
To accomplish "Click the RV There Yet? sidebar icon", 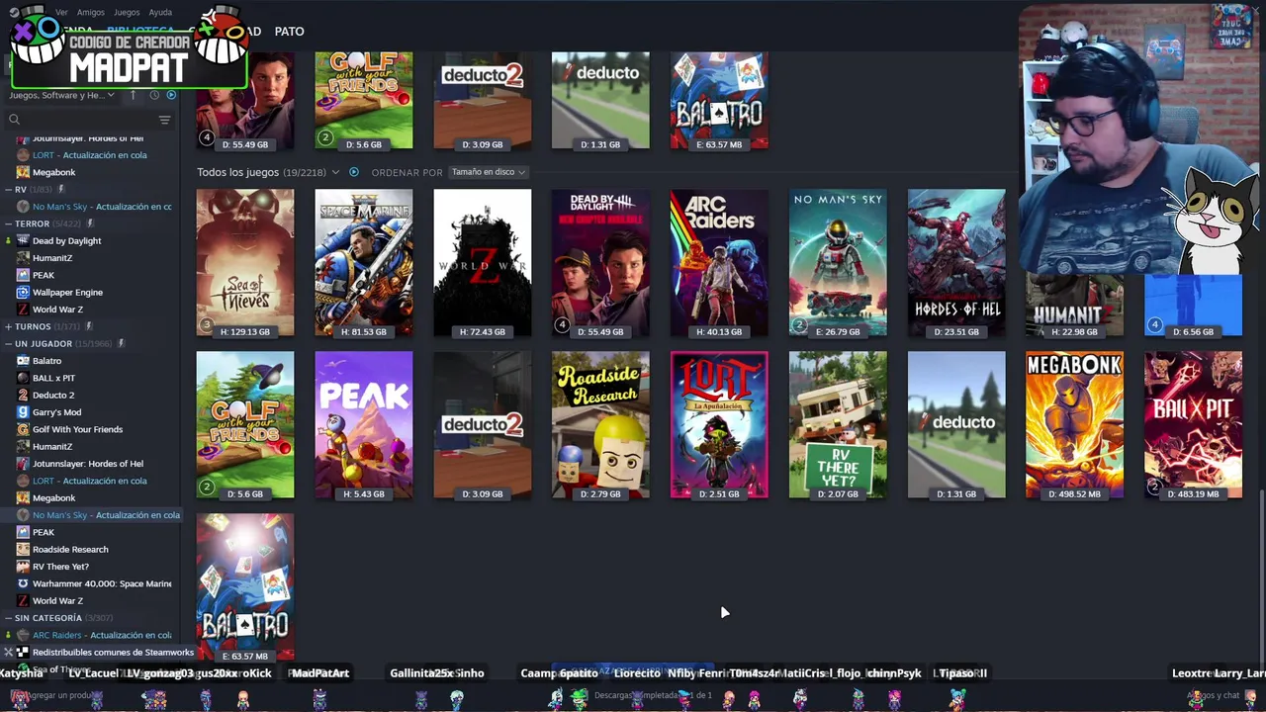I will [23, 567].
